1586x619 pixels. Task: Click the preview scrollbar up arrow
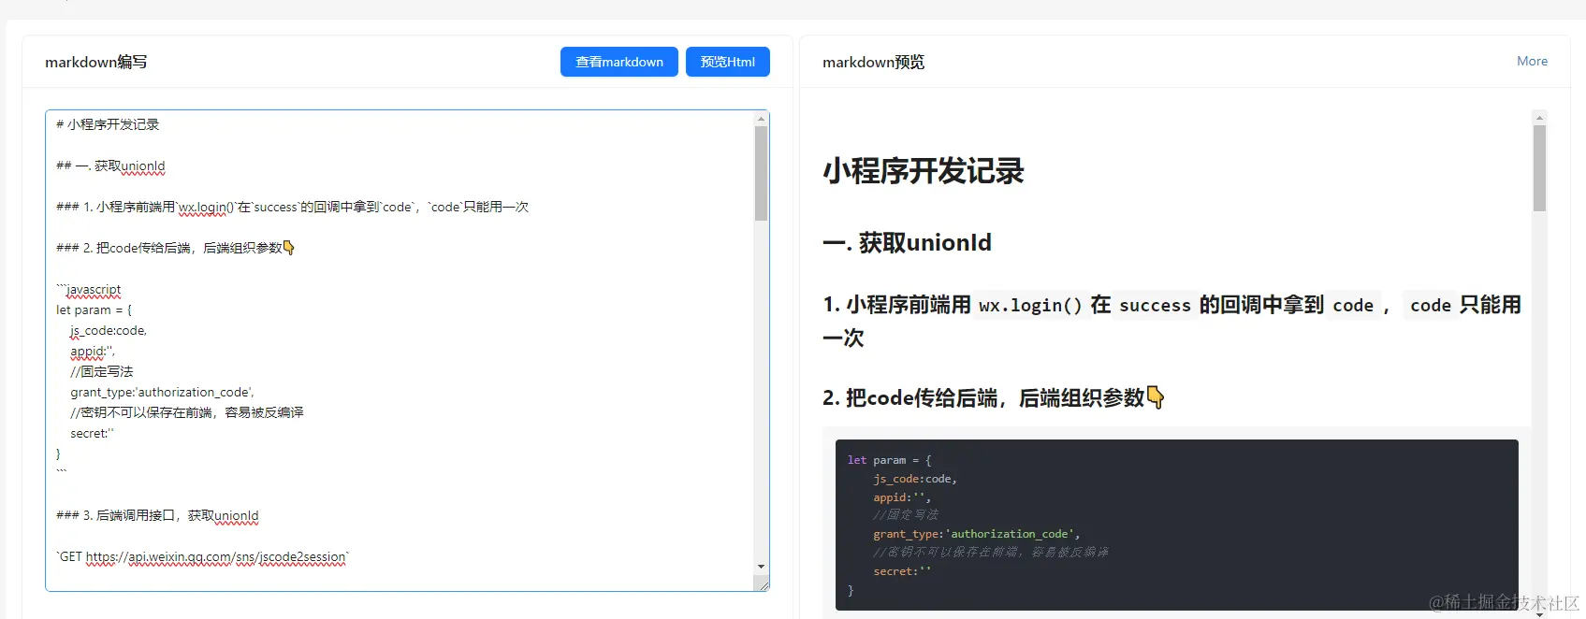click(1539, 118)
